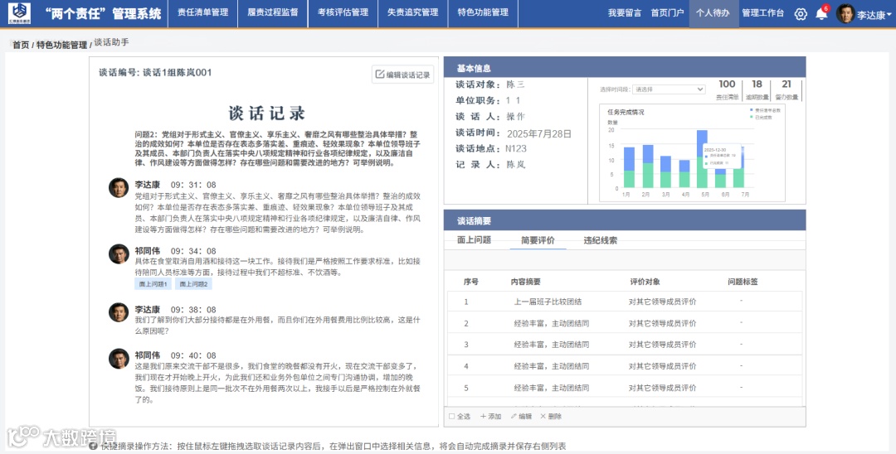Click 李达康's avatar at the 09:31:08 message
Viewport: 896px width, 454px height.
pyautogui.click(x=119, y=187)
